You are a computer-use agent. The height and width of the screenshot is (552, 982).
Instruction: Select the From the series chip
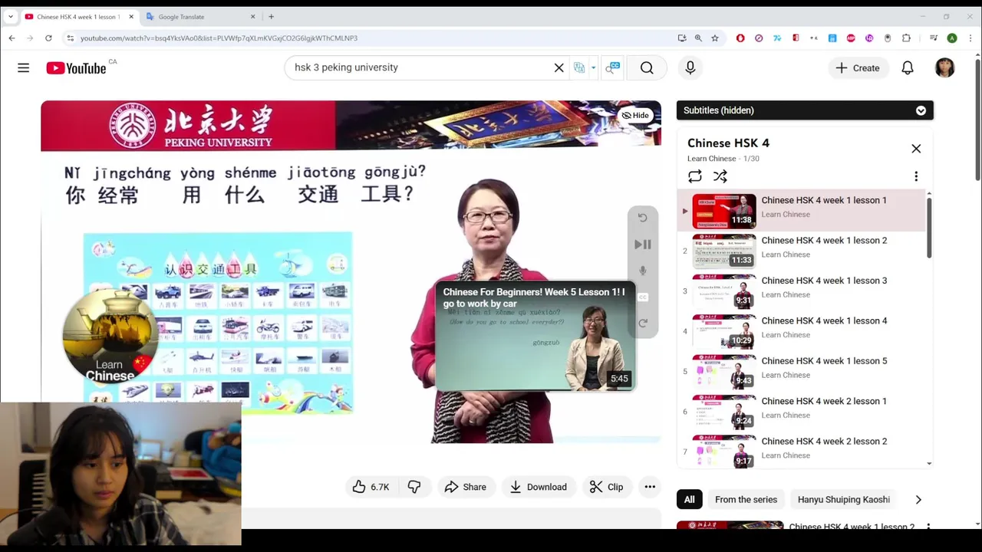pyautogui.click(x=746, y=500)
